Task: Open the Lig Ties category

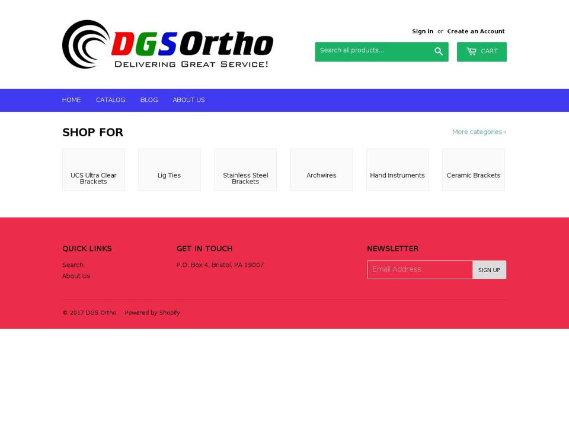Action: 170,170
